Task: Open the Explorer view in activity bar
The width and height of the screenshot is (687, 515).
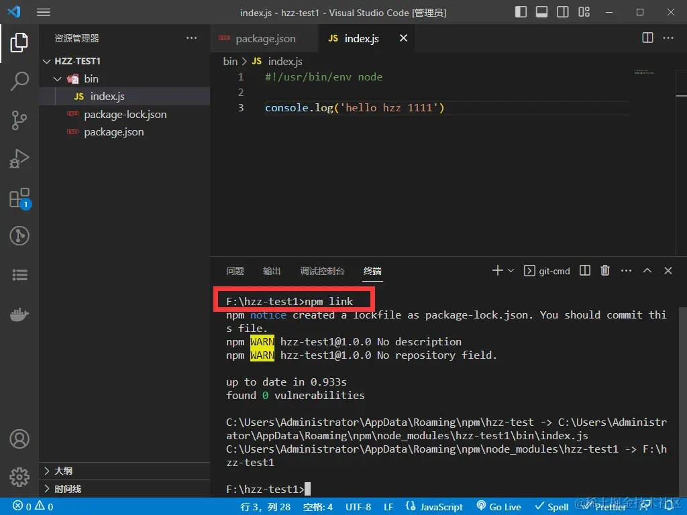Action: 19,42
